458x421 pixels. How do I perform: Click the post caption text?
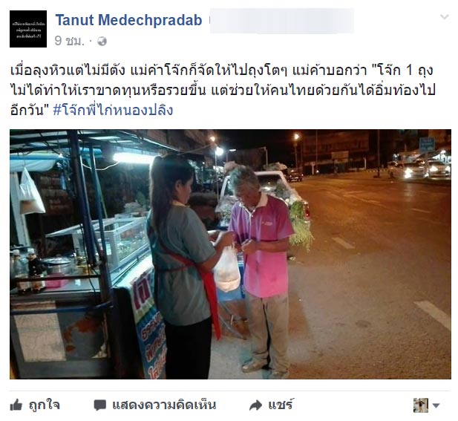pyautogui.click(x=223, y=91)
